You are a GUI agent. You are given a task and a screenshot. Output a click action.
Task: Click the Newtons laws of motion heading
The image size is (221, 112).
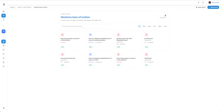tap(75, 17)
